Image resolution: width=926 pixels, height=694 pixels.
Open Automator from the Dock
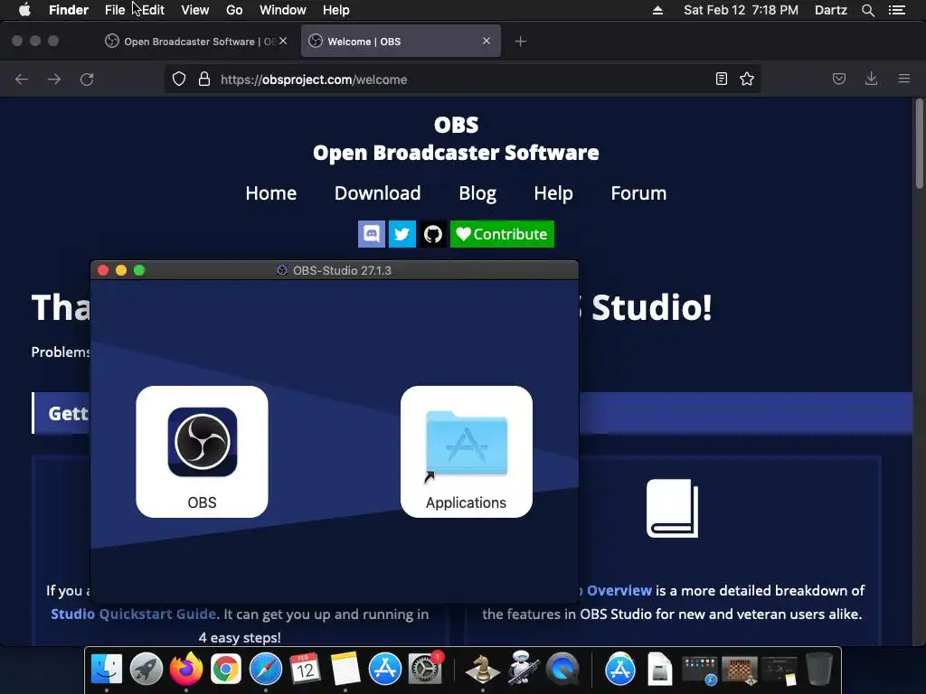pyautogui.click(x=523, y=669)
